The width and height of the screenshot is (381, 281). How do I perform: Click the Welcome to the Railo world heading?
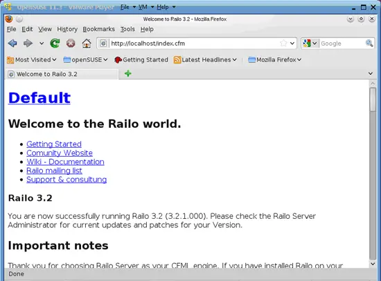click(x=94, y=124)
